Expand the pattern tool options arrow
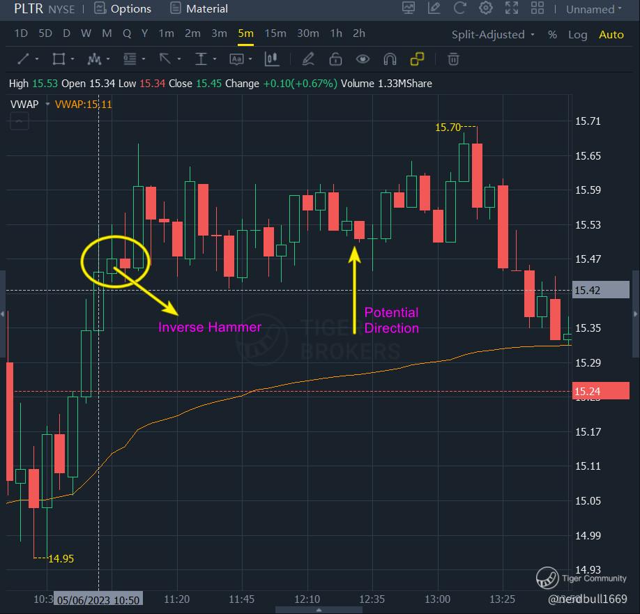 108,59
